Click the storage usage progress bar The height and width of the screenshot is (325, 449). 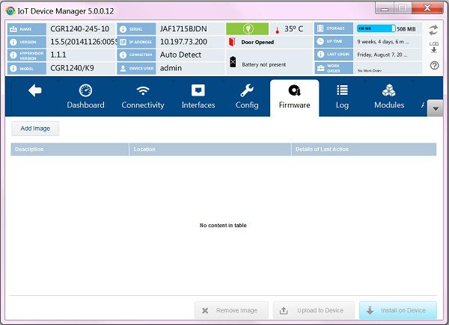coord(376,28)
